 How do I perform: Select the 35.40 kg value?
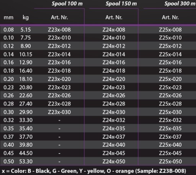pos(26,128)
